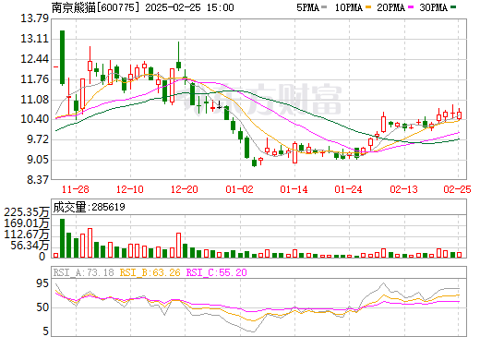Click the 8.37 price axis label
The height and width of the screenshot is (337, 480).
38,180
